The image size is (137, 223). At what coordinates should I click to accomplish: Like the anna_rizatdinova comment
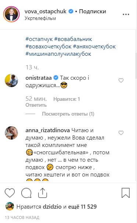(x=121, y=133)
